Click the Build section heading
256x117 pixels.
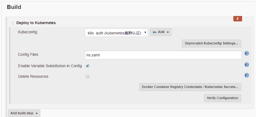coord(14,7)
